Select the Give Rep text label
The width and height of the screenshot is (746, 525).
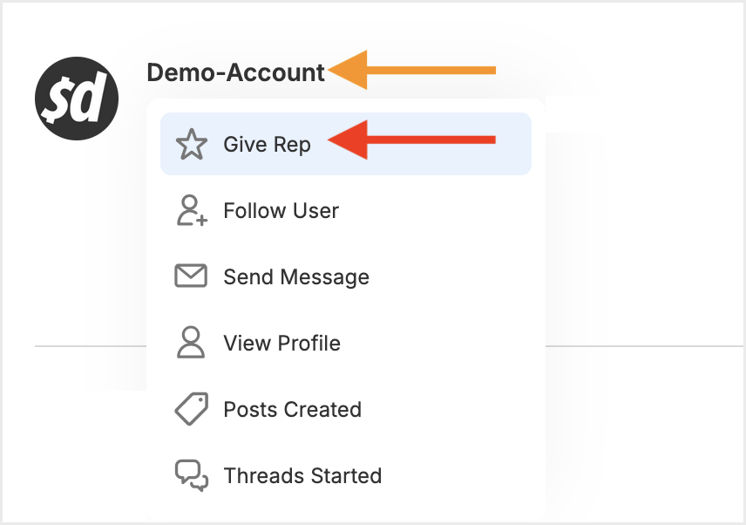click(267, 145)
